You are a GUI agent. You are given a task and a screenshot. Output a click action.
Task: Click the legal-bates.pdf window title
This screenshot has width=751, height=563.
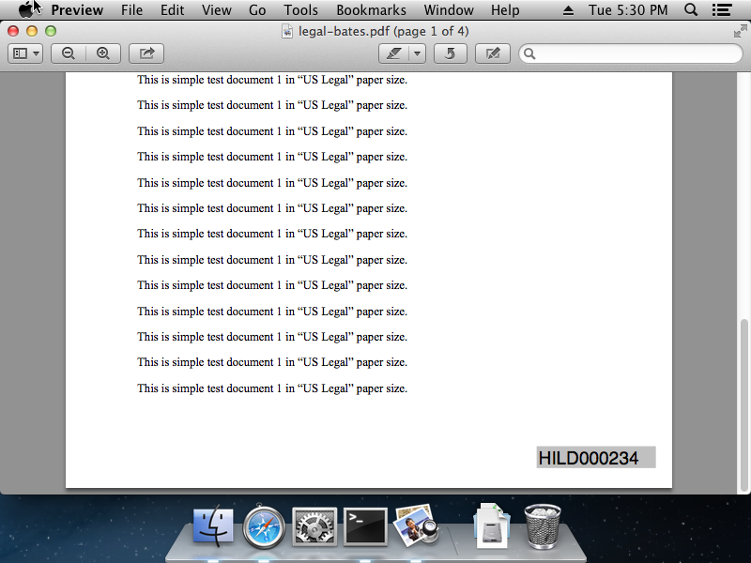[x=384, y=32]
